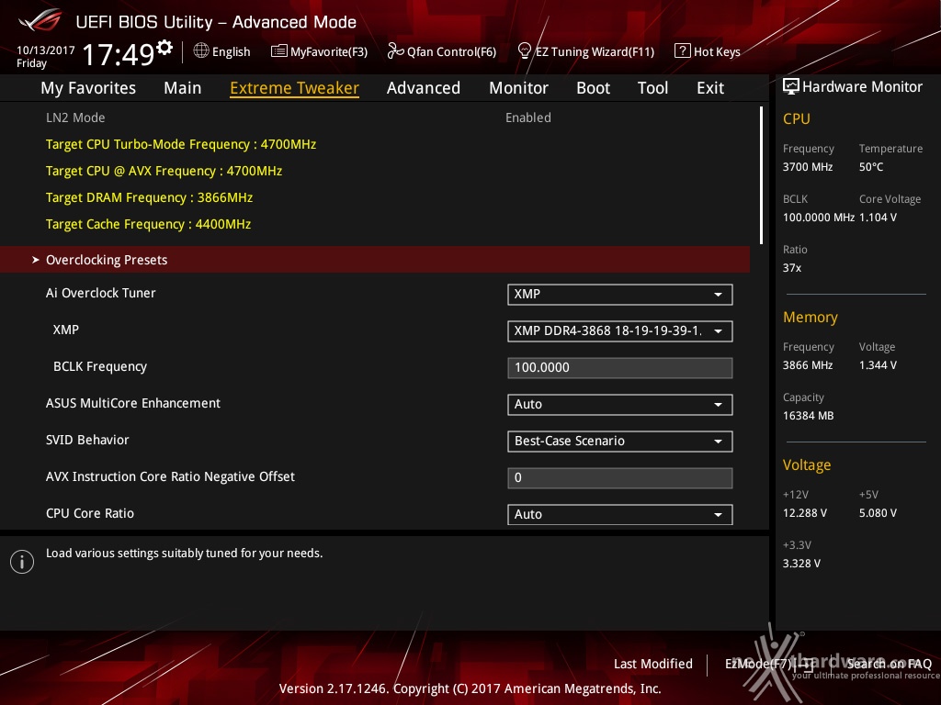The image size is (941, 705).
Task: Click the language globe icon
Action: [x=201, y=51]
